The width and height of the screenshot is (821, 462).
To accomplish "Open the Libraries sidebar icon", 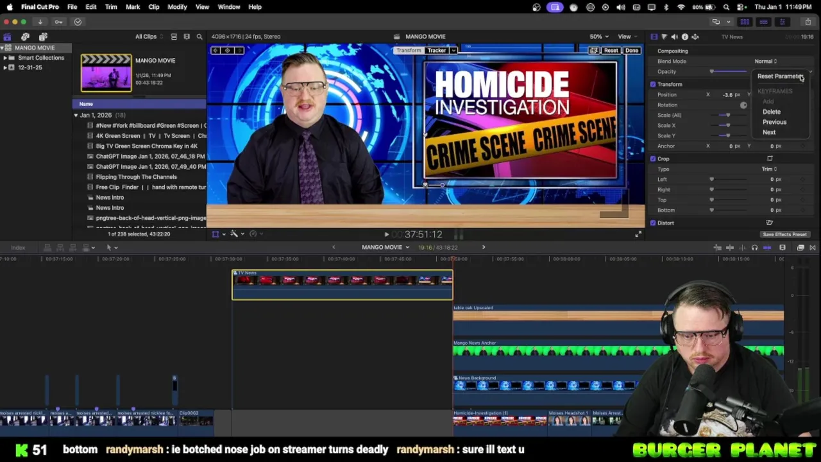I will pyautogui.click(x=7, y=37).
